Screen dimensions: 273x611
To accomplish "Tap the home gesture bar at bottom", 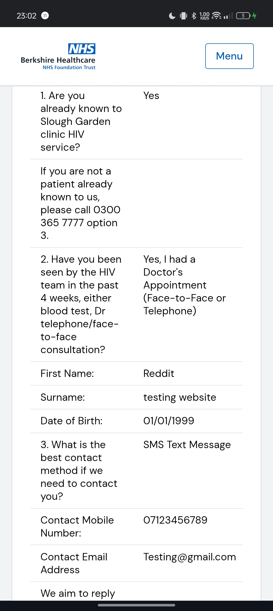I will pyautogui.click(x=136, y=605).
